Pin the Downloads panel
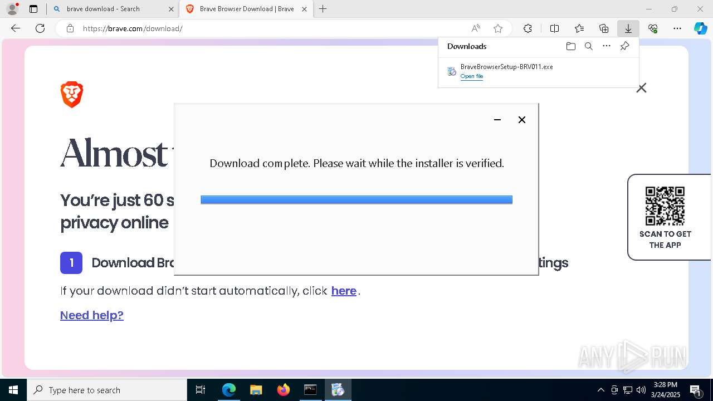This screenshot has width=713, height=401. point(624,46)
